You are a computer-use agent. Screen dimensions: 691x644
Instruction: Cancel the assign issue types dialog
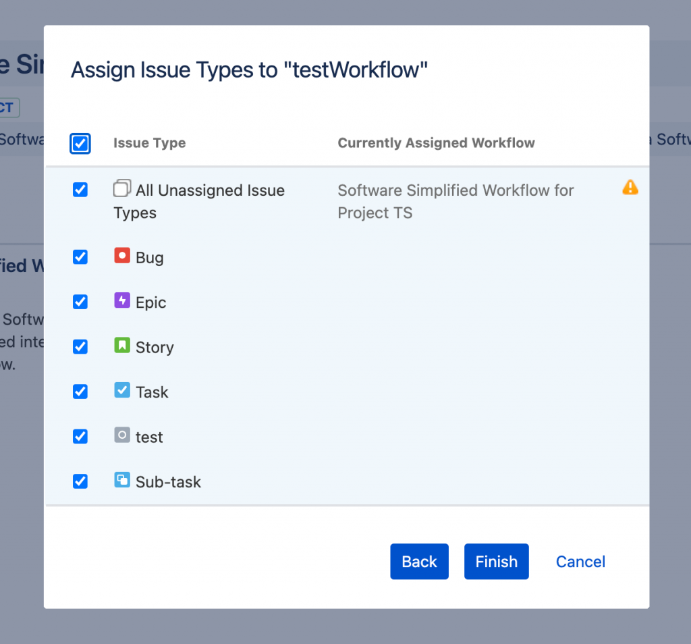tap(580, 562)
